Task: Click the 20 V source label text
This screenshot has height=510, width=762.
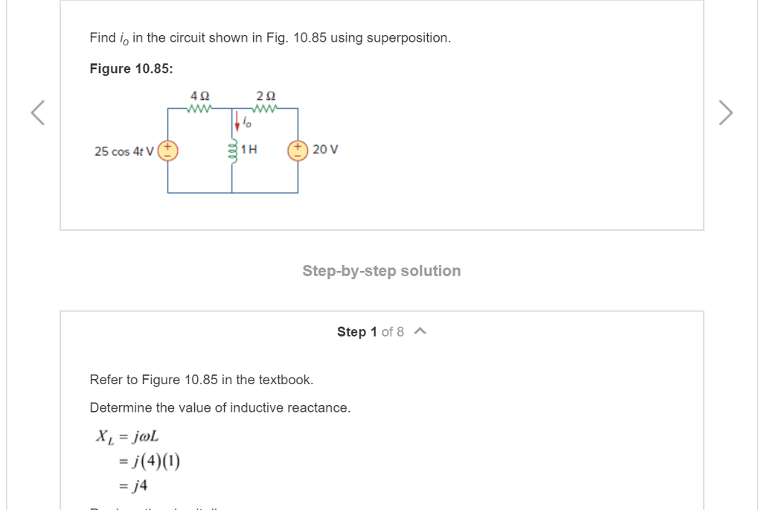Action: click(x=325, y=149)
